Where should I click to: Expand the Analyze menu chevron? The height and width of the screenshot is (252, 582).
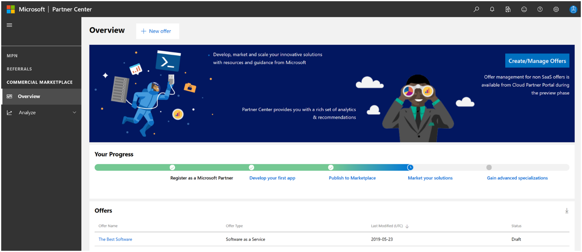pos(74,113)
